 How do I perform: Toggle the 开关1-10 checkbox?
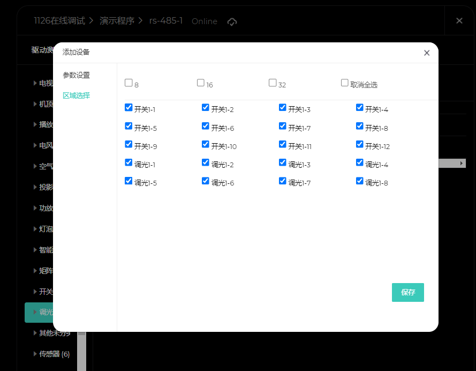click(206, 145)
